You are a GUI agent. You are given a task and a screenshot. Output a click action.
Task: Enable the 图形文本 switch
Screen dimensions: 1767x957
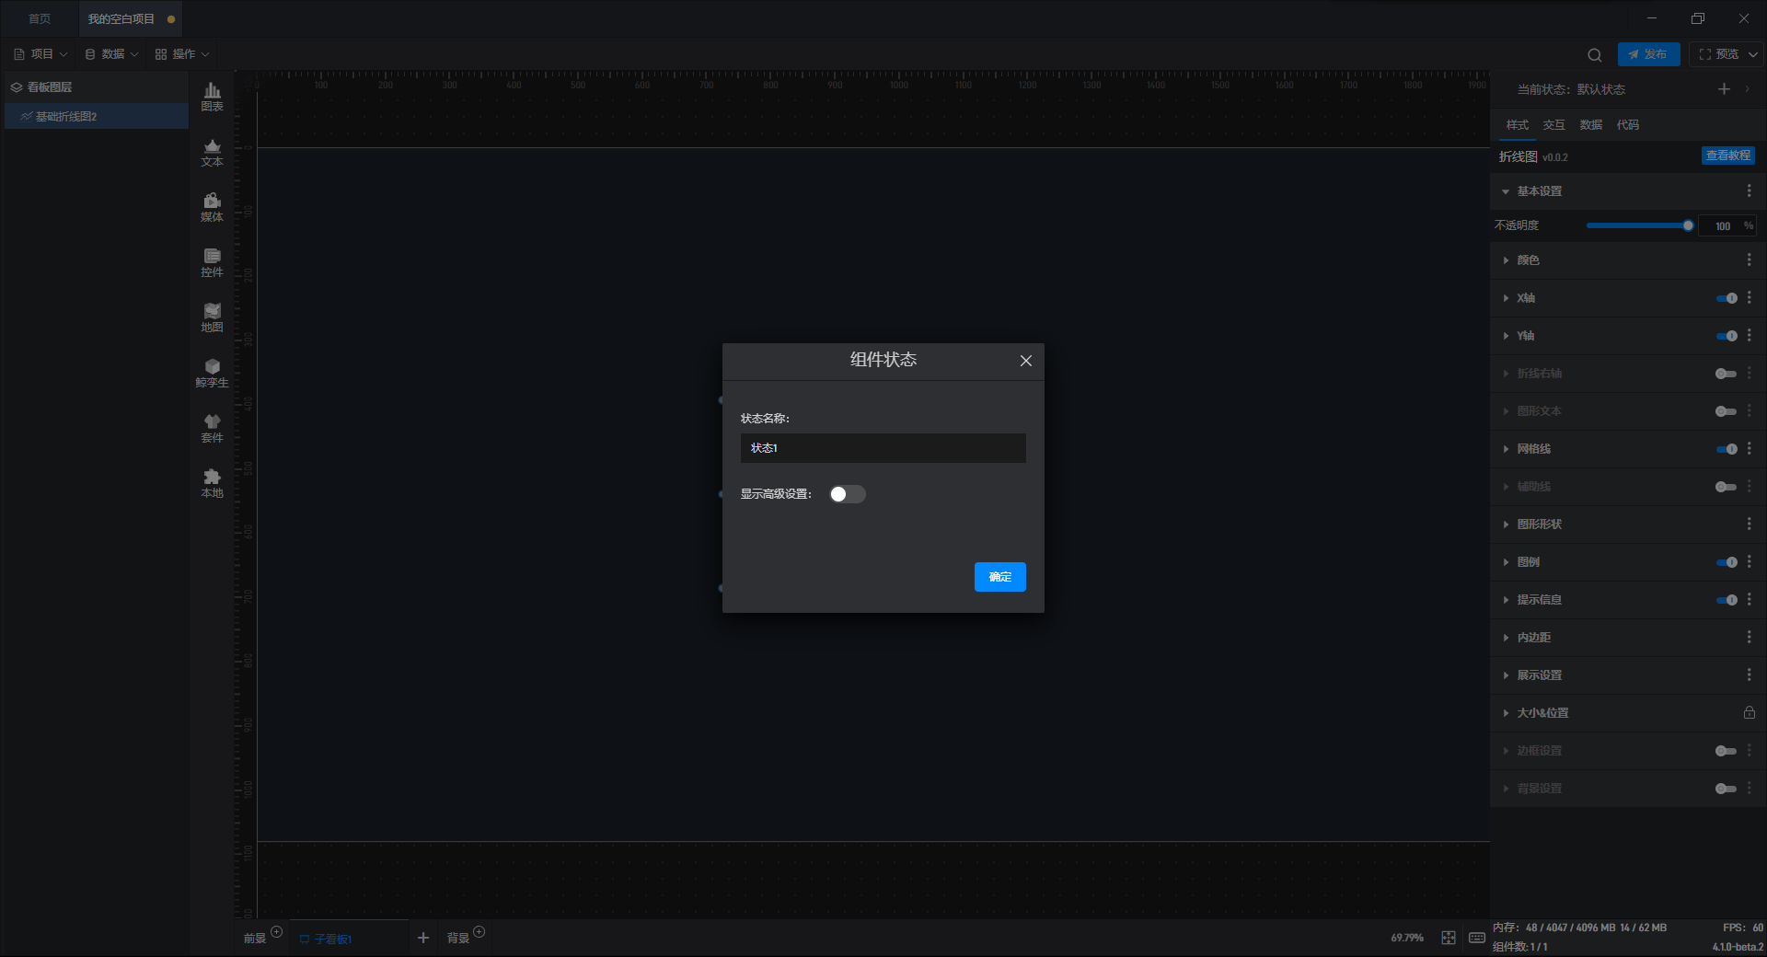(x=1727, y=411)
